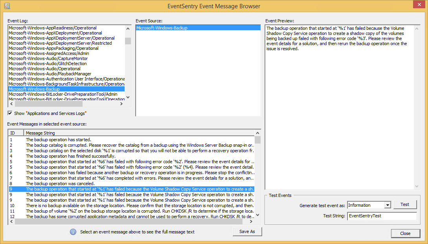
Task: Click right arrow of Event Messages horizontal scrollbar
Action: click(252, 222)
